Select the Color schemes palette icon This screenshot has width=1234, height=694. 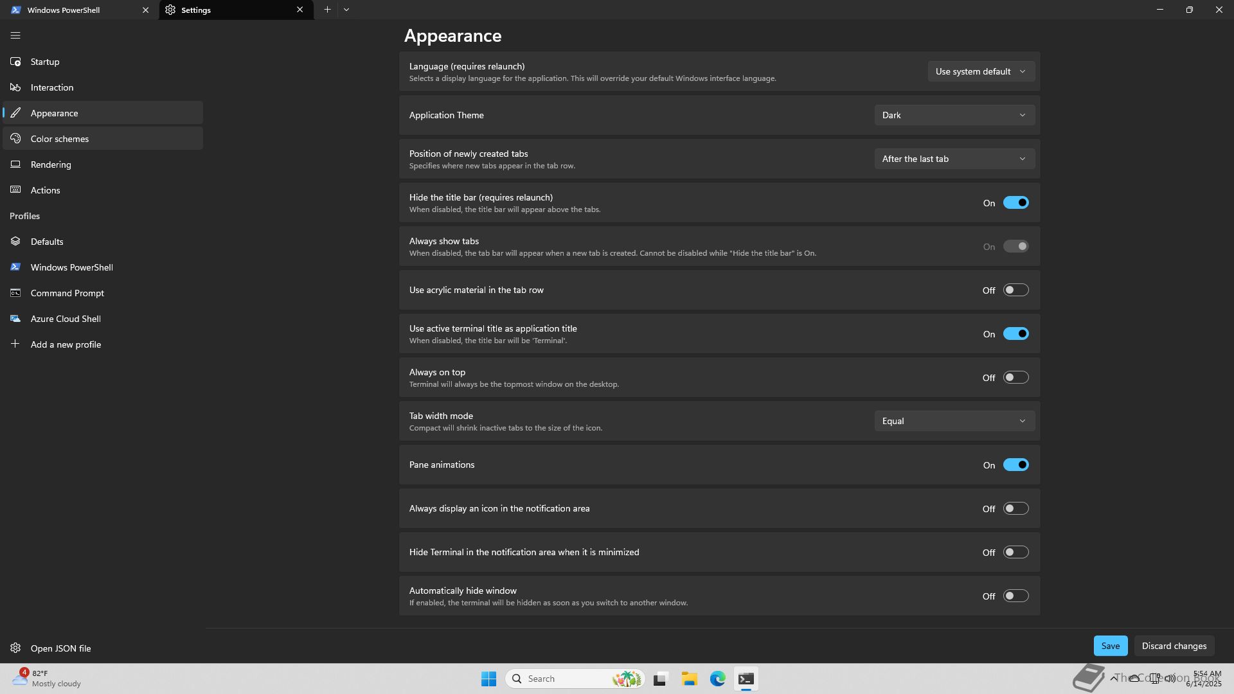[x=15, y=139]
